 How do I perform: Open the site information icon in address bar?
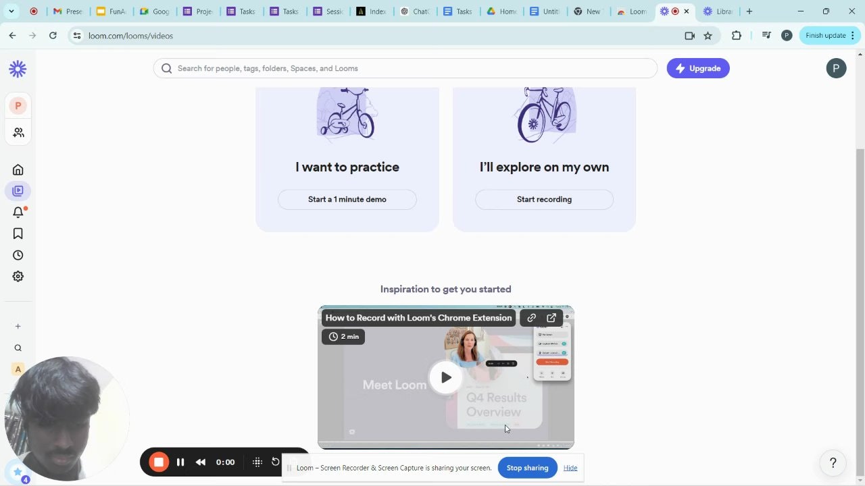click(77, 36)
